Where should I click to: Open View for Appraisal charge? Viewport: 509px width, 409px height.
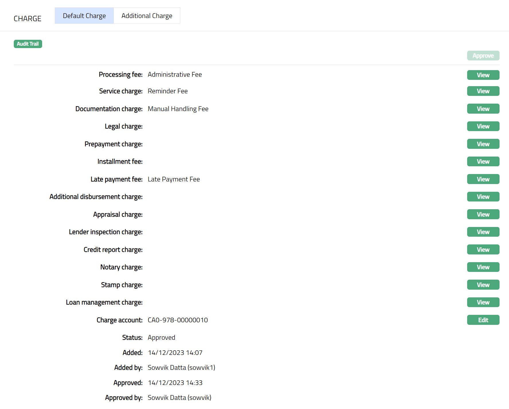[x=483, y=214]
